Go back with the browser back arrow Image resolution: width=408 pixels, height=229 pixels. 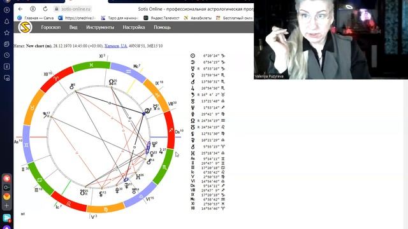tap(20, 9)
